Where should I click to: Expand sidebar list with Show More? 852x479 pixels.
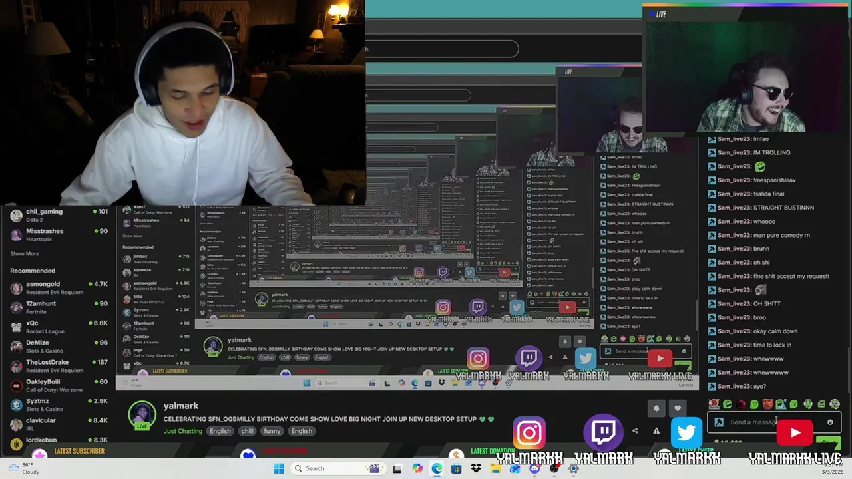pos(25,253)
